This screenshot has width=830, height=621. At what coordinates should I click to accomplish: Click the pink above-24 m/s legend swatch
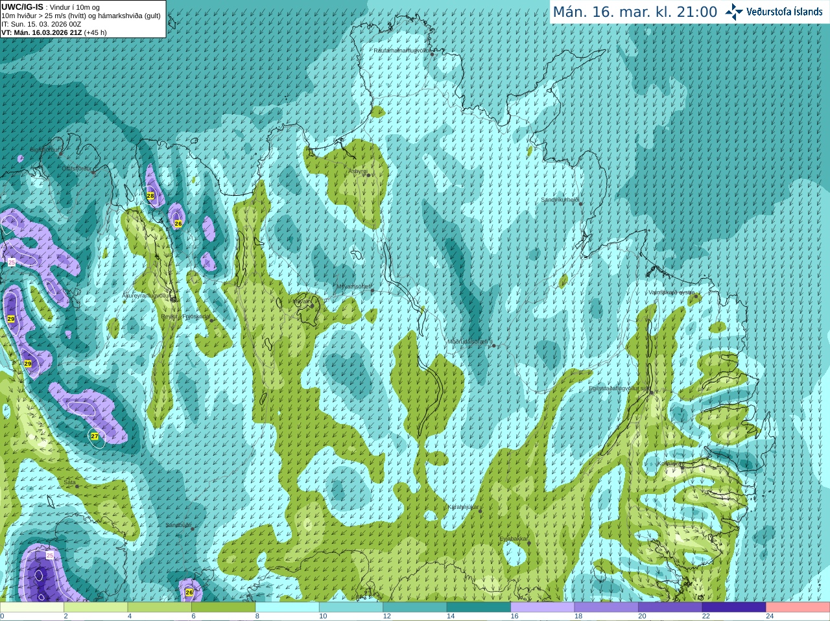(798, 607)
